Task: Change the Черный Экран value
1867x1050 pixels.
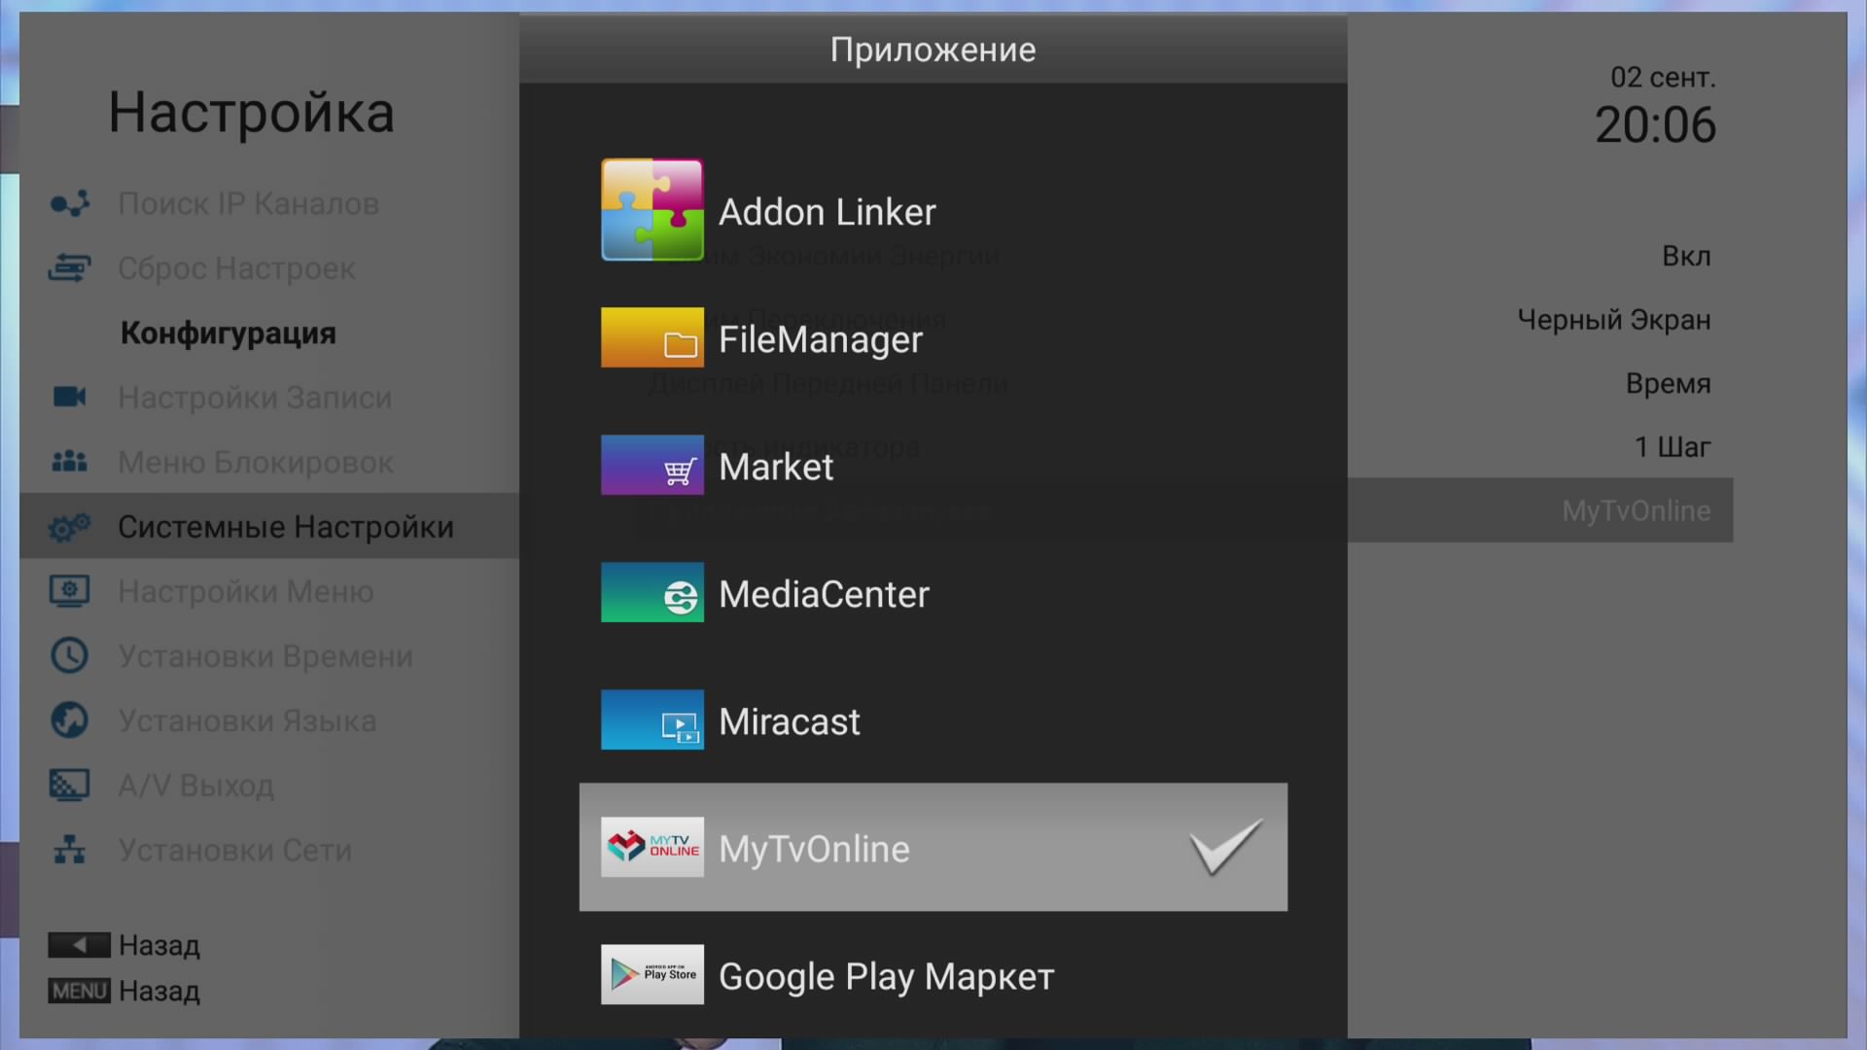Action: (1614, 320)
